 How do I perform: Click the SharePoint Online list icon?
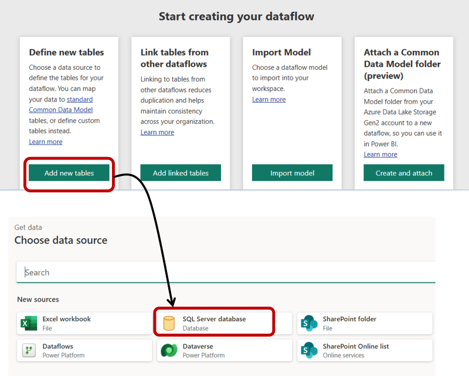[x=309, y=350]
